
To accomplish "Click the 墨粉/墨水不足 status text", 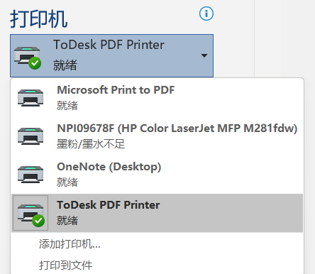I will [91, 144].
